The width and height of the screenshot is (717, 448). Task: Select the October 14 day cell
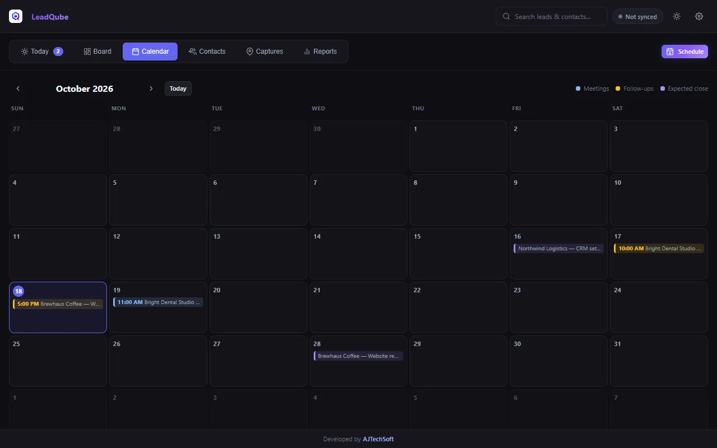358,254
